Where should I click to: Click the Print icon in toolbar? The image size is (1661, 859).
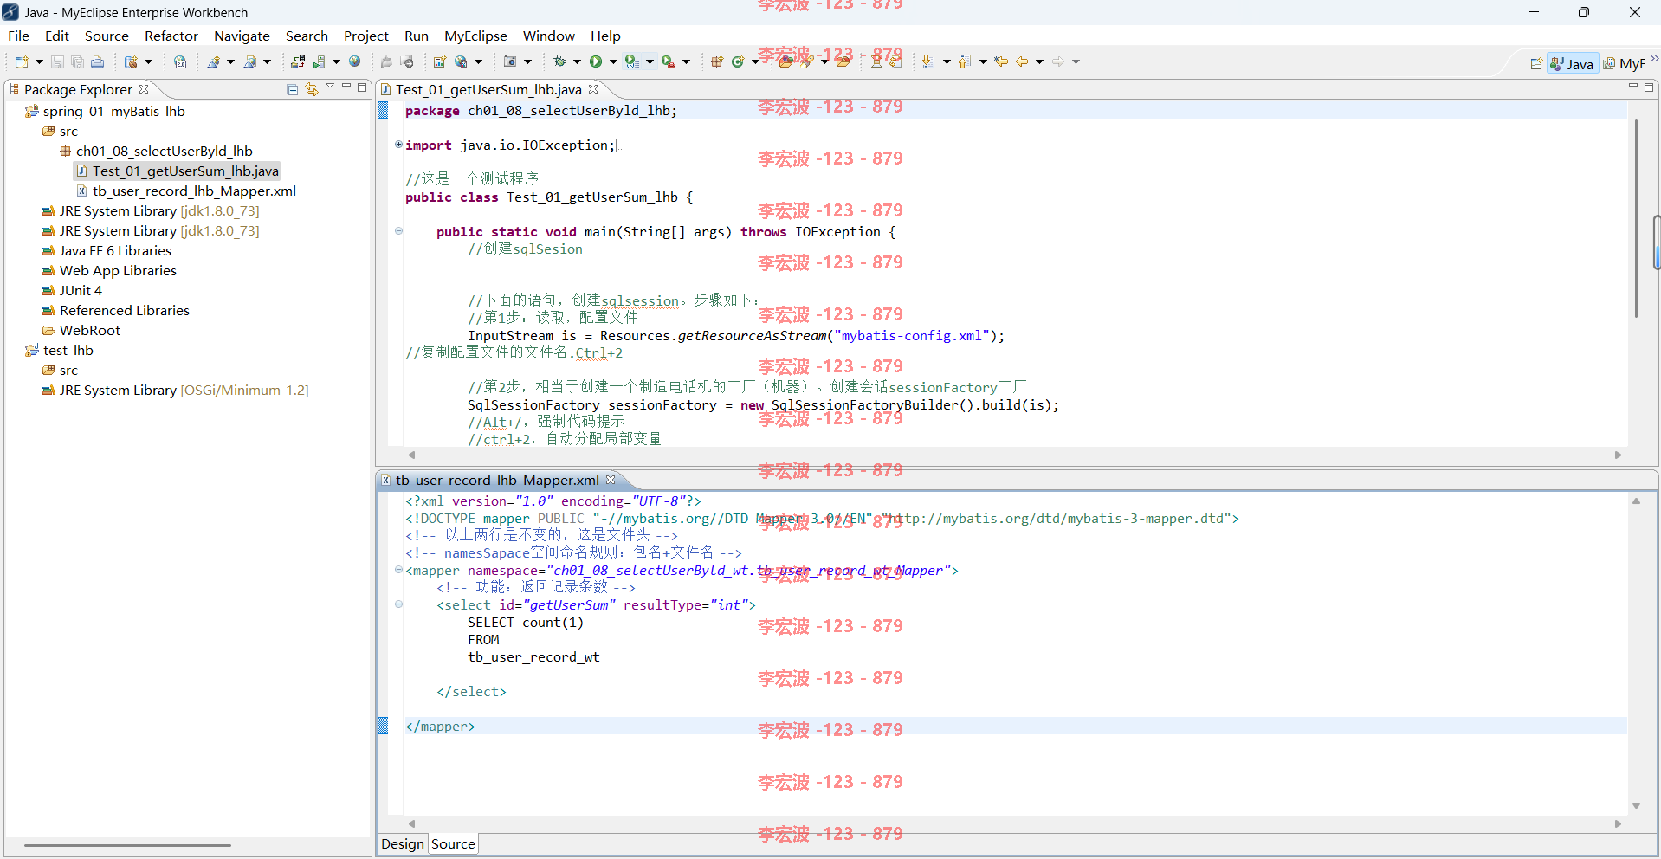(97, 61)
